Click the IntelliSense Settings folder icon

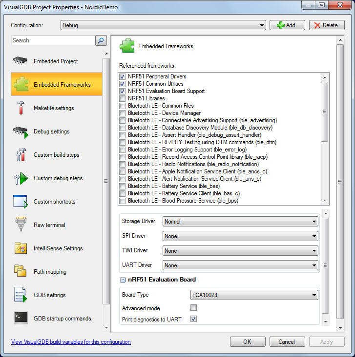[21, 248]
